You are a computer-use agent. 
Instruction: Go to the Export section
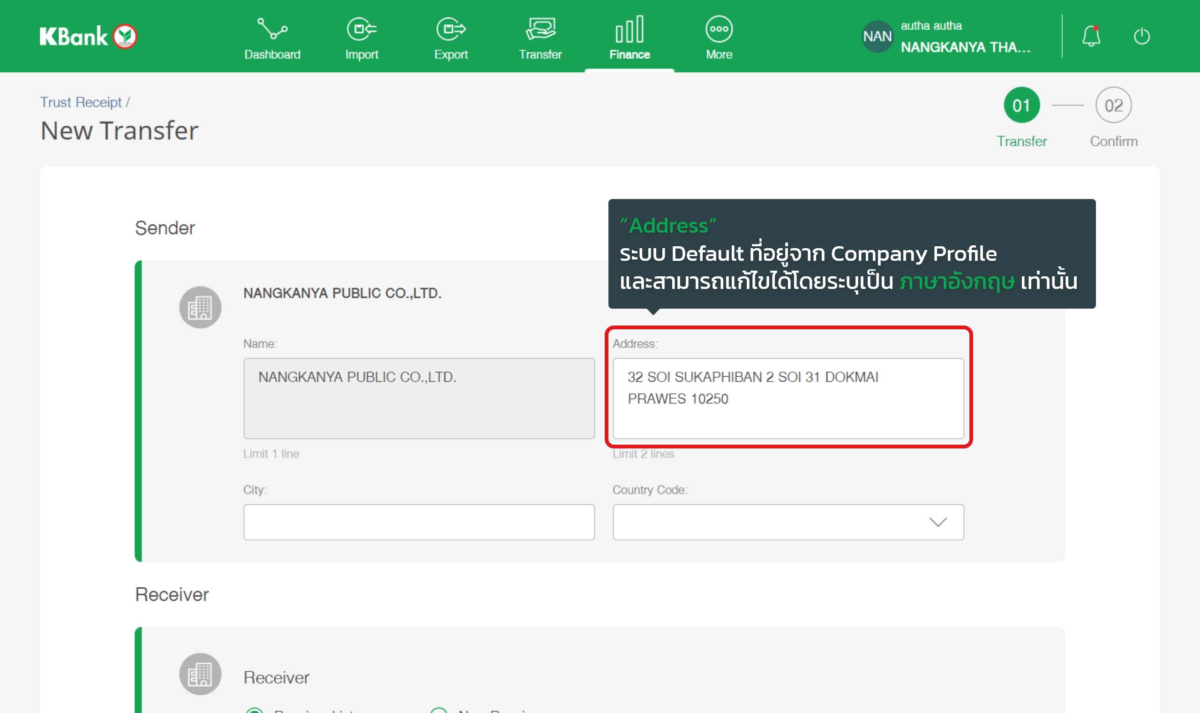tap(451, 38)
